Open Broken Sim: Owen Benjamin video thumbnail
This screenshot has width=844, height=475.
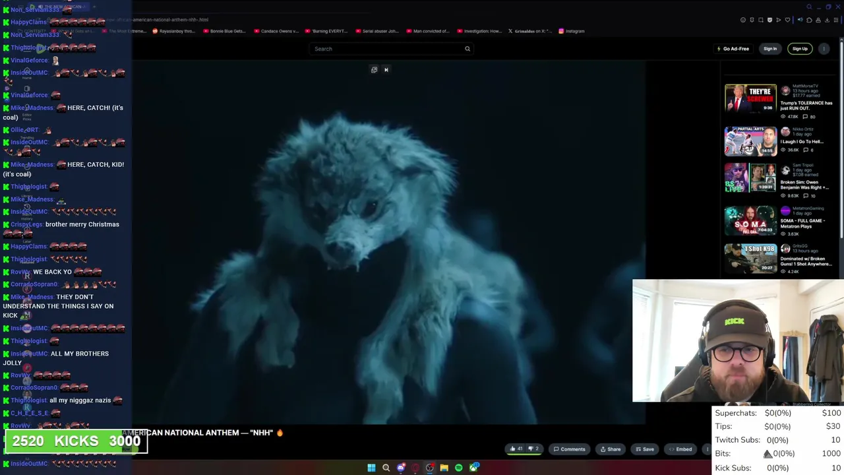pos(750,177)
